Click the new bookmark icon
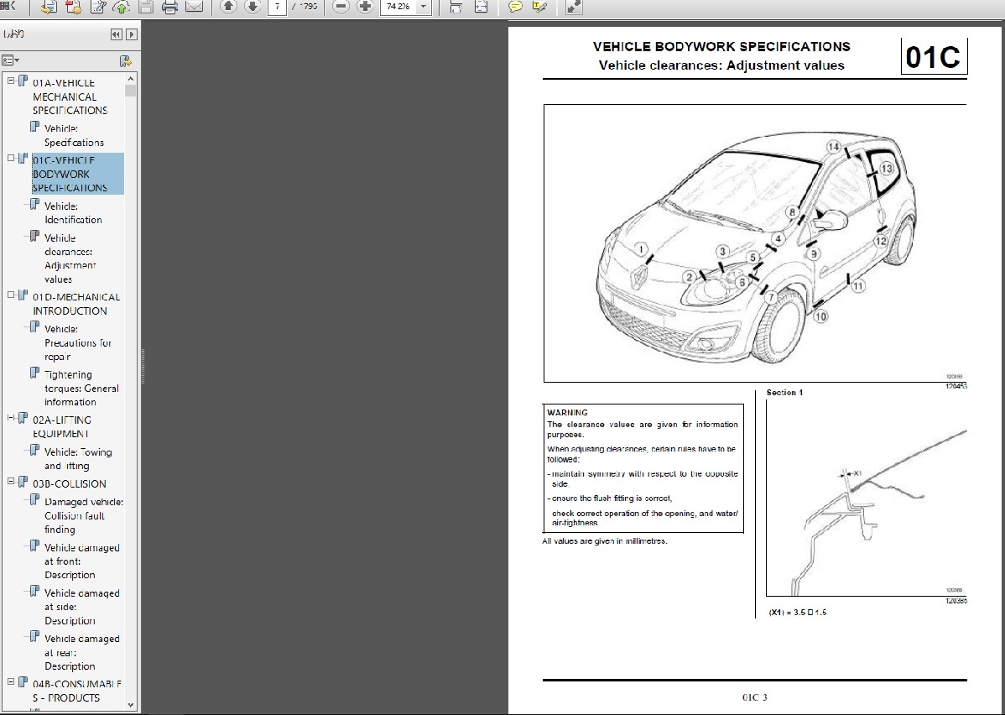This screenshot has height=715, width=1005. (126, 61)
